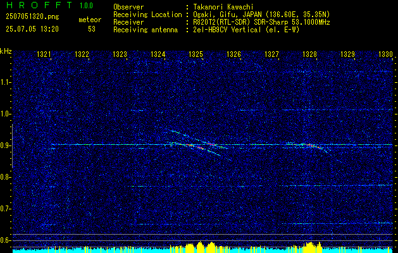Click the Receiving antenna field label
Viewport: 398px width, 253px height.
[x=146, y=30]
